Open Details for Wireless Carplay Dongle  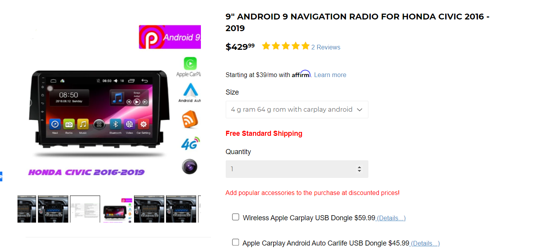(391, 218)
